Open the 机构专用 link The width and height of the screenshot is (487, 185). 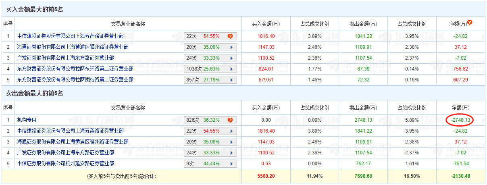coord(27,120)
